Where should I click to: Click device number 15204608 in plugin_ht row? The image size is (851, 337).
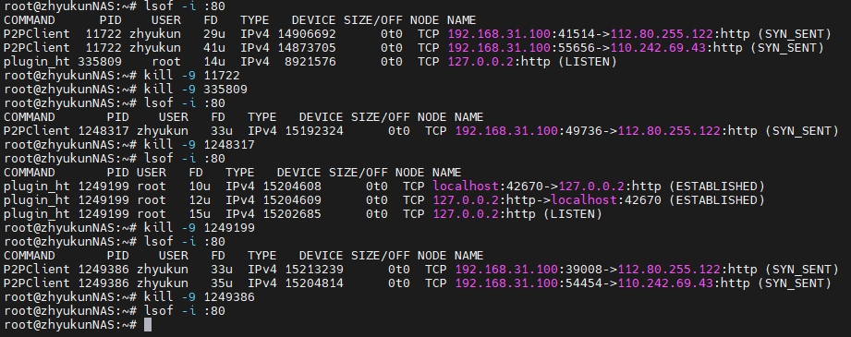tap(292, 187)
